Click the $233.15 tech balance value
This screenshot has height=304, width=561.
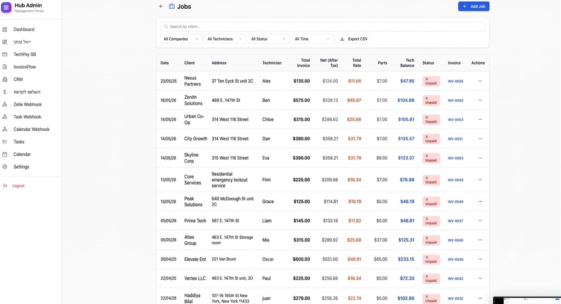pyautogui.click(x=406, y=259)
